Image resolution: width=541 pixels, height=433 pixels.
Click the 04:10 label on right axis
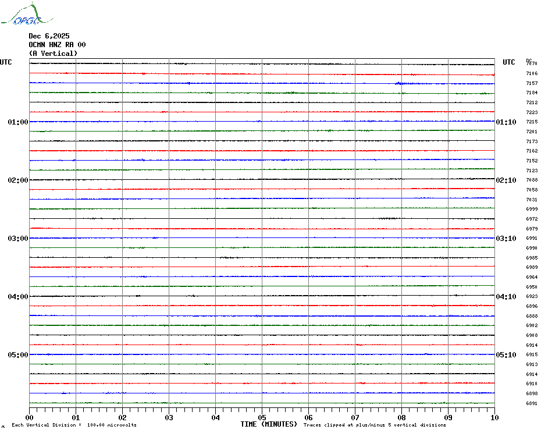(x=506, y=297)
